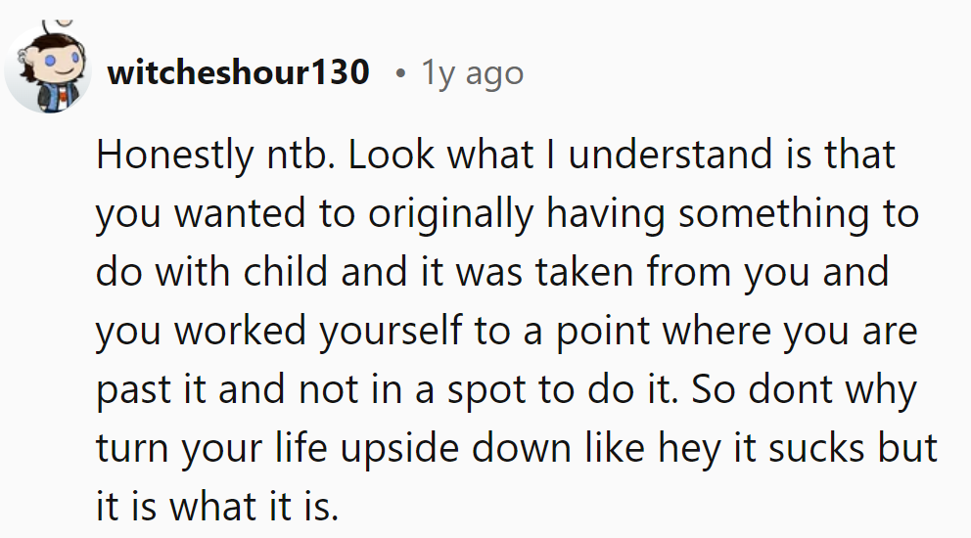The height and width of the screenshot is (538, 971).
Task: Open the witcheshour130 profile link
Action: pos(239,71)
